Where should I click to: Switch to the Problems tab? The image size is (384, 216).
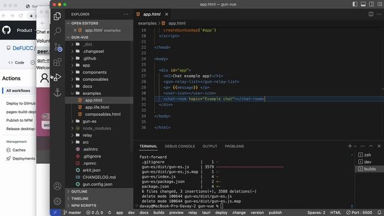(234, 146)
